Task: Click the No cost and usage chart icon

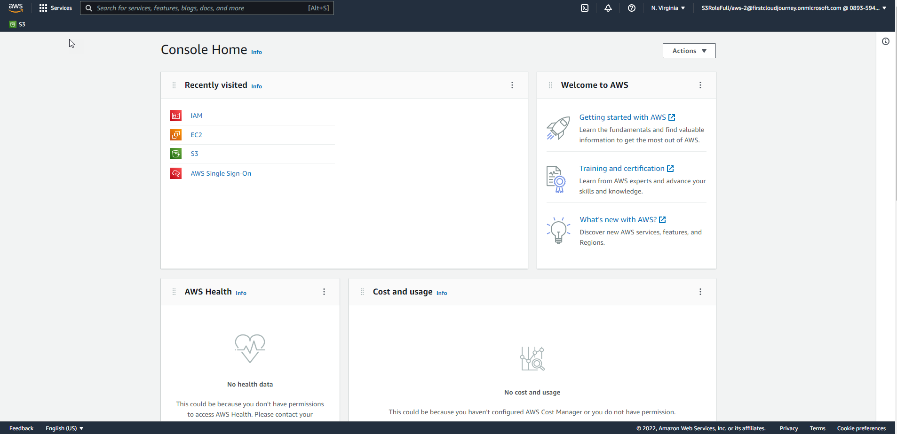Action: (x=532, y=359)
